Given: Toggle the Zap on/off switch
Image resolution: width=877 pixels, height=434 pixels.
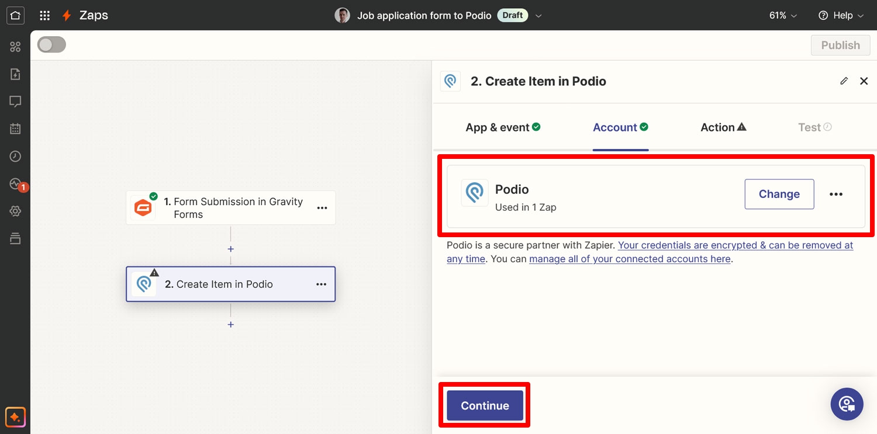Looking at the screenshot, I should point(51,45).
